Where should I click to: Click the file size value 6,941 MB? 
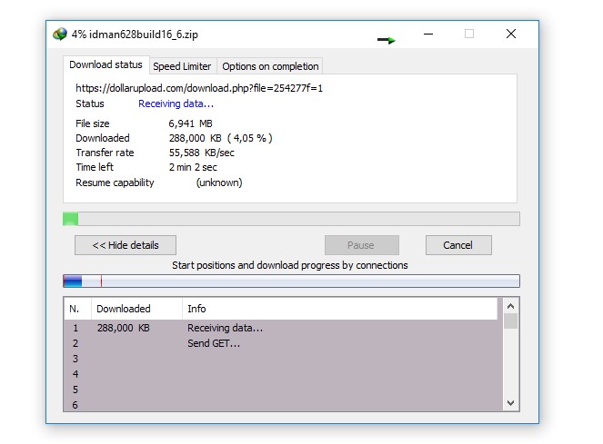pyautogui.click(x=190, y=123)
